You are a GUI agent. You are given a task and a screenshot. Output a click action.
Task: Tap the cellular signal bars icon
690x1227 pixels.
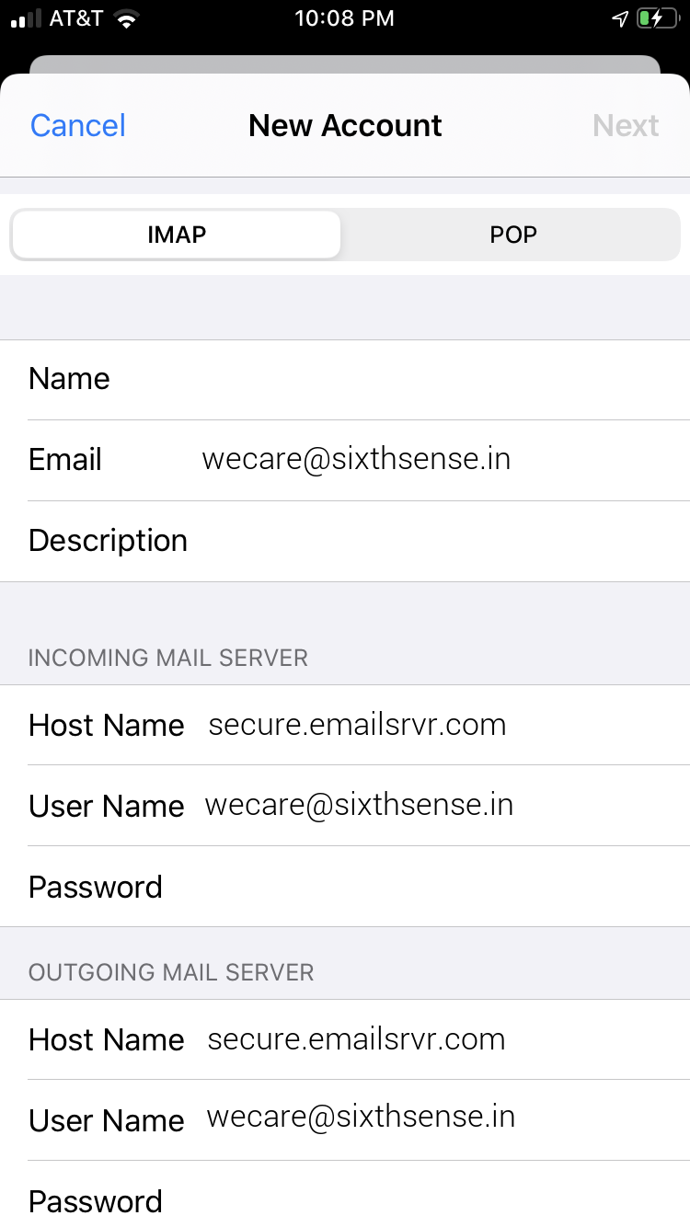coord(26,19)
